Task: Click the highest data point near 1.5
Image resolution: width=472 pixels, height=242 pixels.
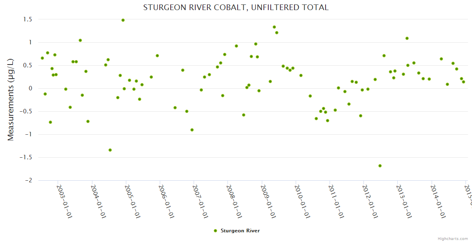Action: coord(123,20)
